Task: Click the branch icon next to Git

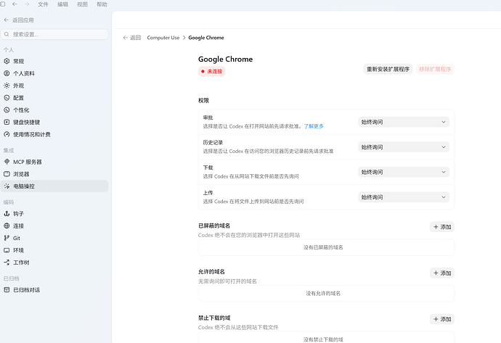Action: (7, 238)
